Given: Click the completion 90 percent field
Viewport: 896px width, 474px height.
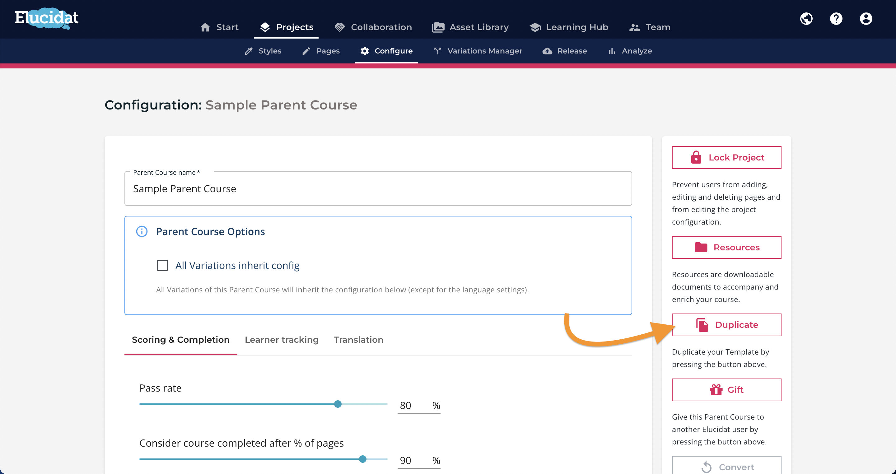Looking at the screenshot, I should [418, 460].
